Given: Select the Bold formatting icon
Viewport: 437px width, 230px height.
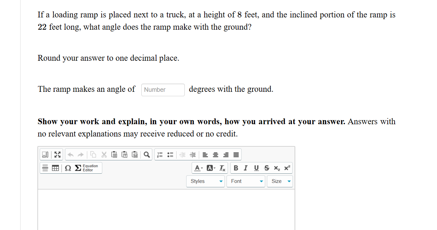Looking at the screenshot, I should click(x=235, y=168).
